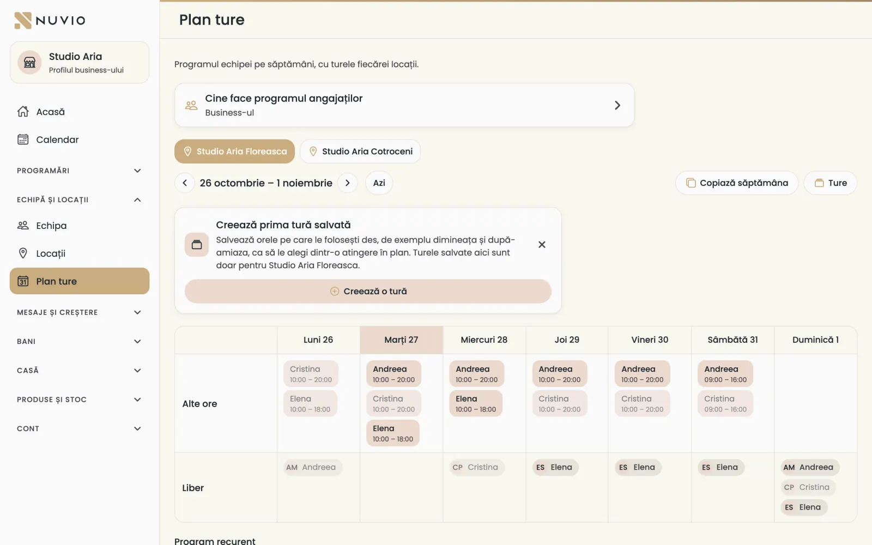Expand the Casă section

pyautogui.click(x=80, y=371)
